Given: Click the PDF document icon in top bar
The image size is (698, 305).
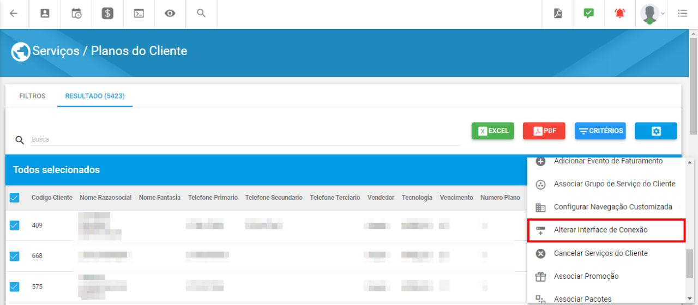Looking at the screenshot, I should point(558,14).
